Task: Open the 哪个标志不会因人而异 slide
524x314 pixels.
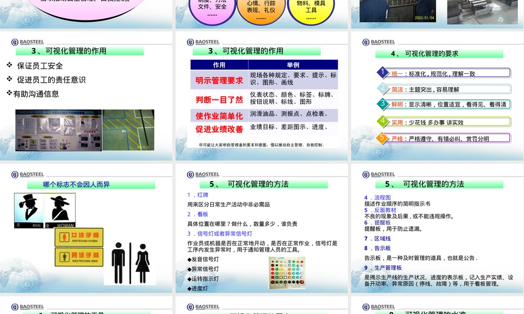Action: tap(86, 228)
